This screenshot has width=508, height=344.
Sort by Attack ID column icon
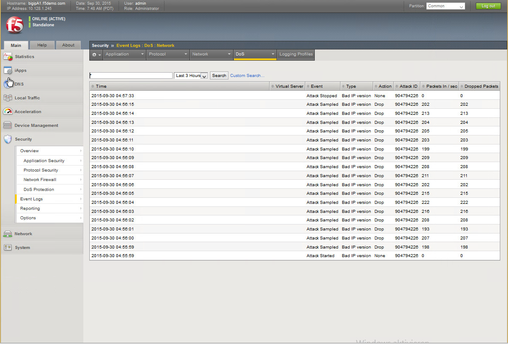coord(397,86)
